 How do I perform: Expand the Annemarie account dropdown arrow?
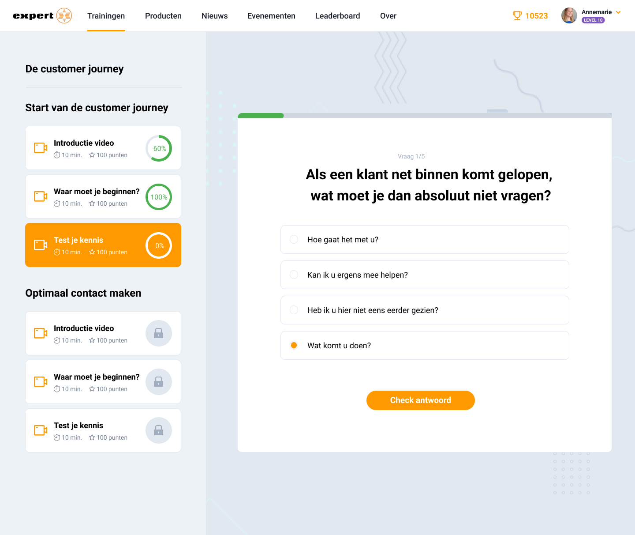click(x=618, y=12)
